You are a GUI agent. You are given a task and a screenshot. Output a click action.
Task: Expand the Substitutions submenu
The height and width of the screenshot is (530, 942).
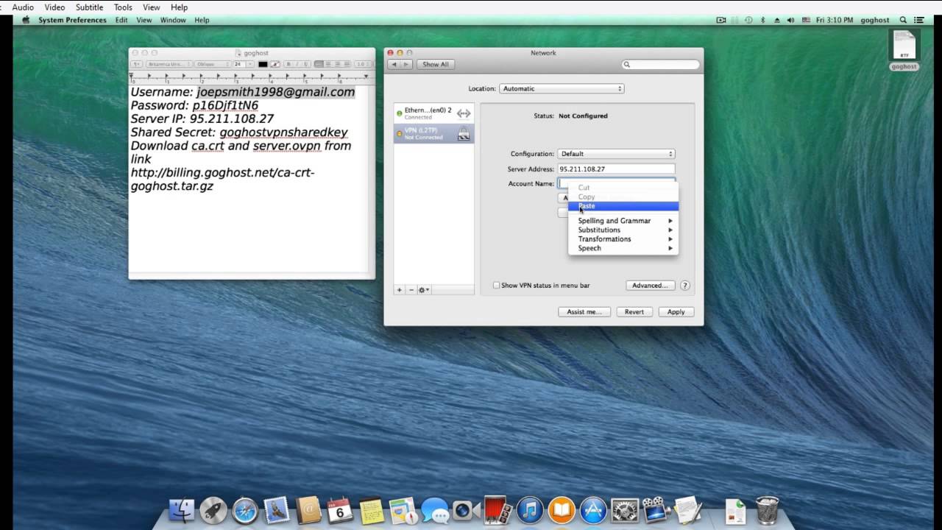[623, 230]
